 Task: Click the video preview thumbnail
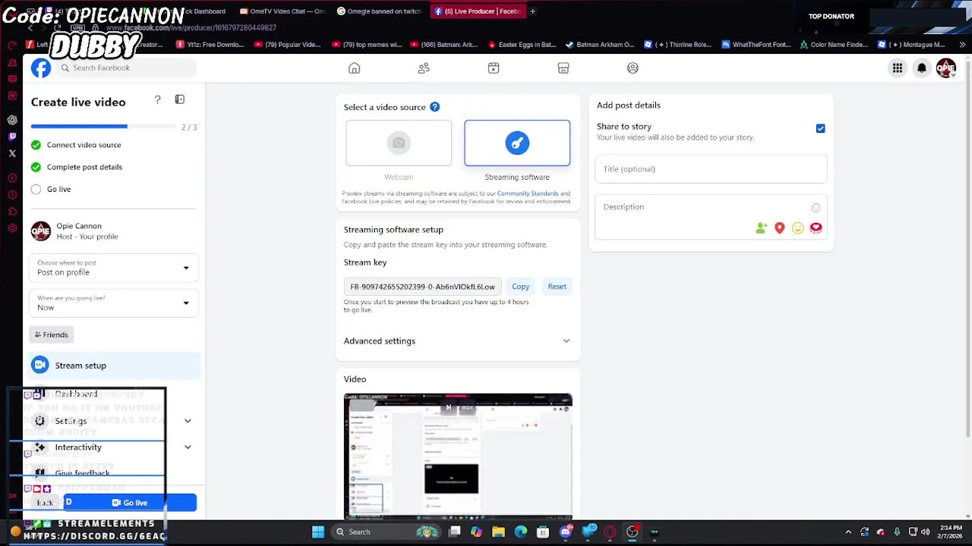pyautogui.click(x=458, y=457)
